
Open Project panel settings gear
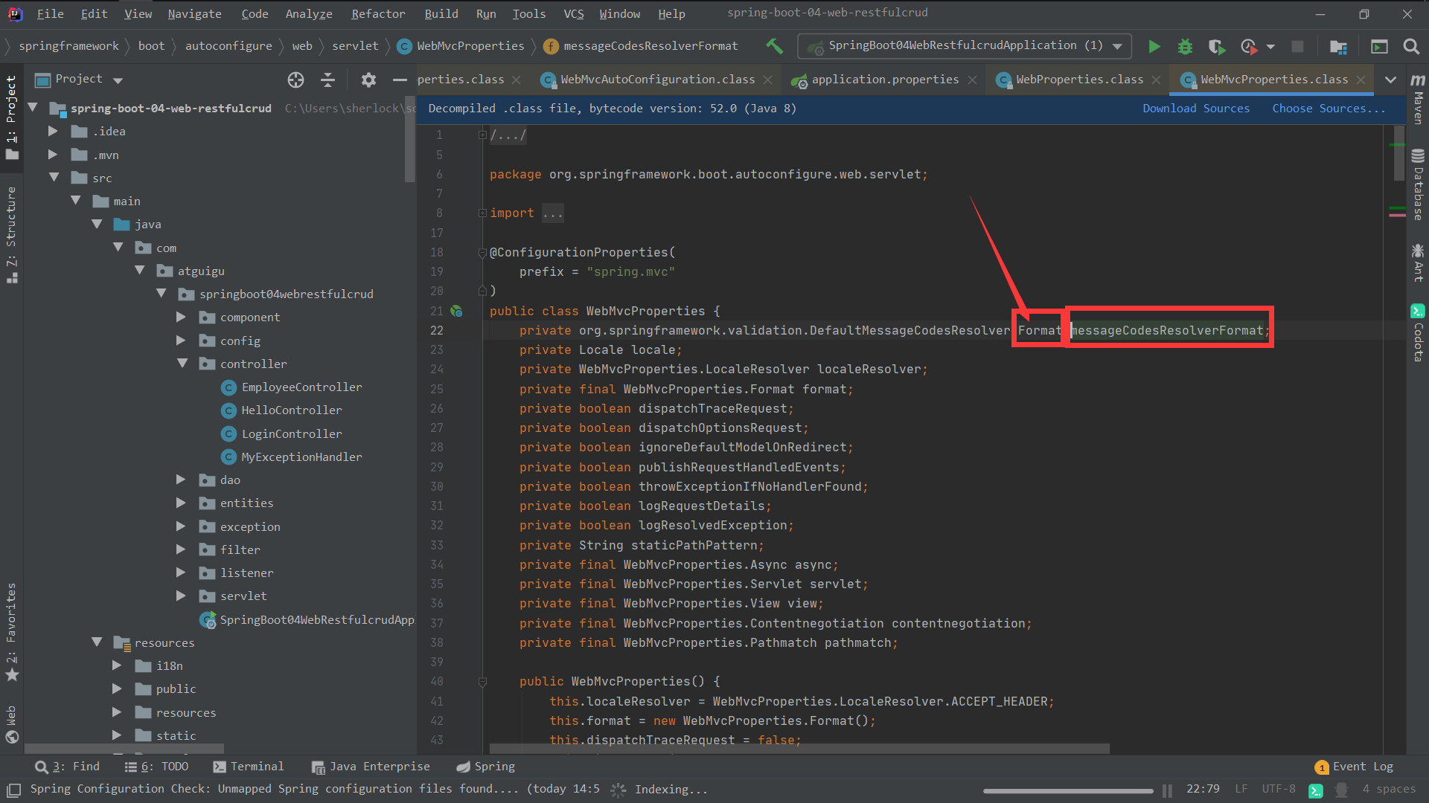(x=368, y=80)
